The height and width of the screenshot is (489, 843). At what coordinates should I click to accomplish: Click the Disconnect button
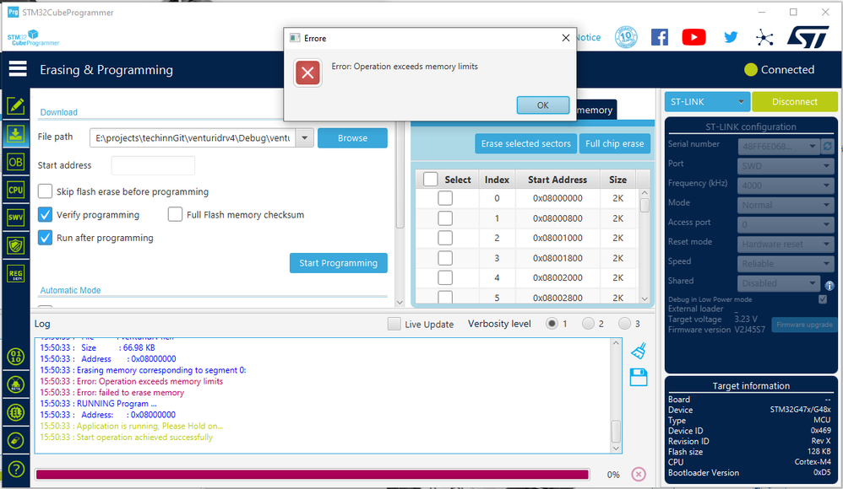[795, 101]
